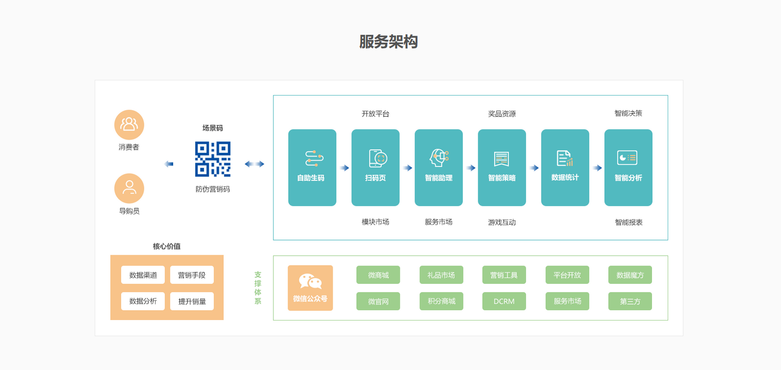Viewport: 781px width, 370px height.
Task: Click the arrow between 自助生码 and 扫码页
Action: (344, 168)
